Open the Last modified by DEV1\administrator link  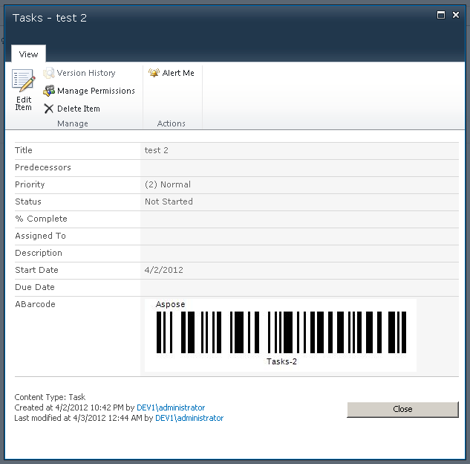(x=189, y=418)
